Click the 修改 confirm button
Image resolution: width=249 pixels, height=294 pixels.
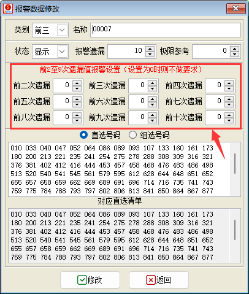tap(90, 280)
